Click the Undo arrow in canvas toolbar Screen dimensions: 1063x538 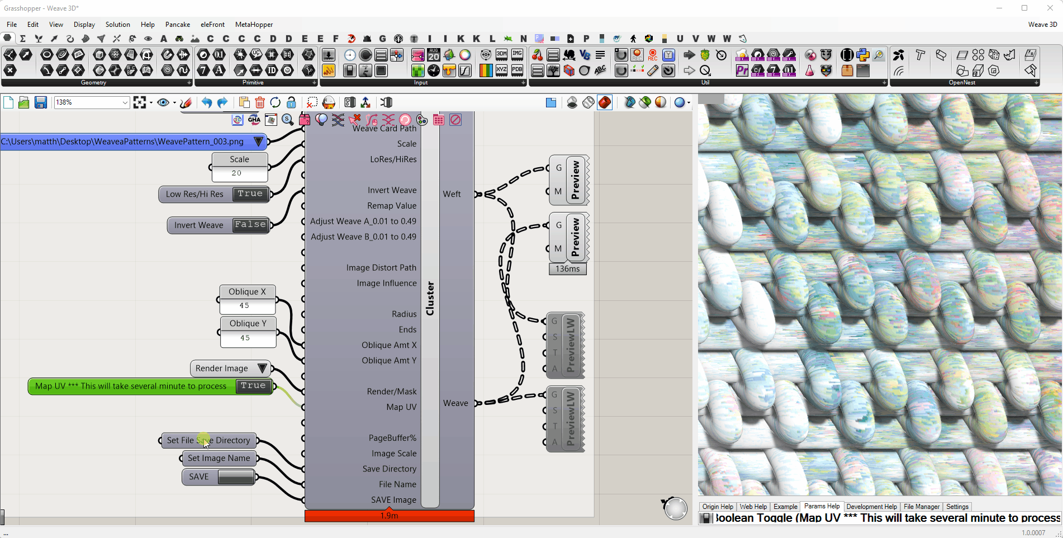pos(207,102)
